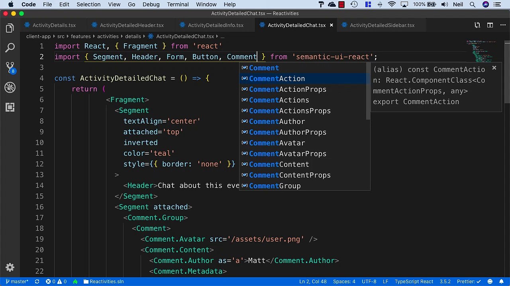Screen dimensions: 510x286
Task: Select CommentGroup suggestion
Action: point(303,186)
